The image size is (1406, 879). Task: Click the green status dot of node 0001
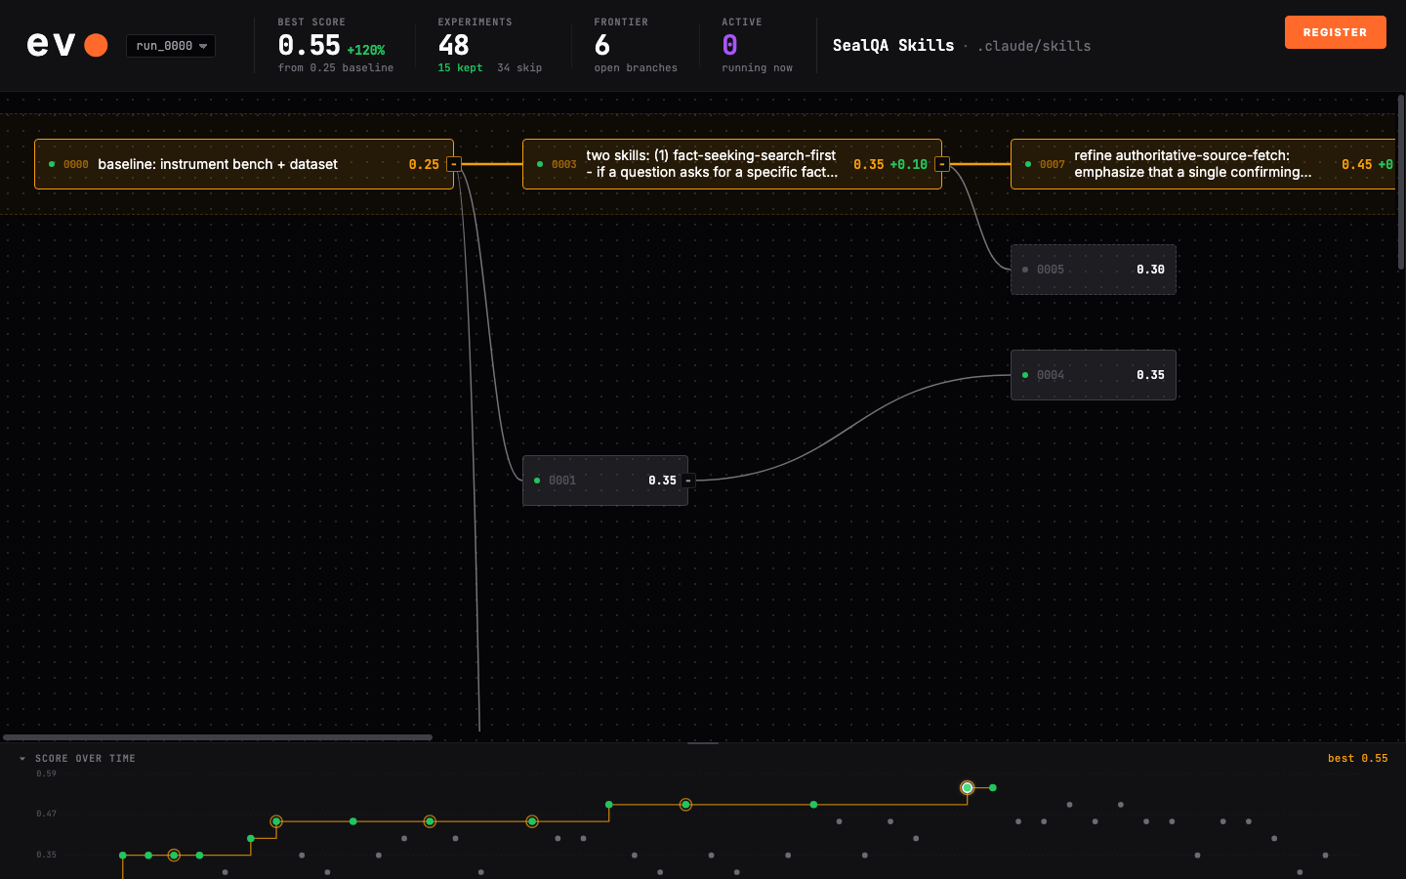pyautogui.click(x=537, y=481)
